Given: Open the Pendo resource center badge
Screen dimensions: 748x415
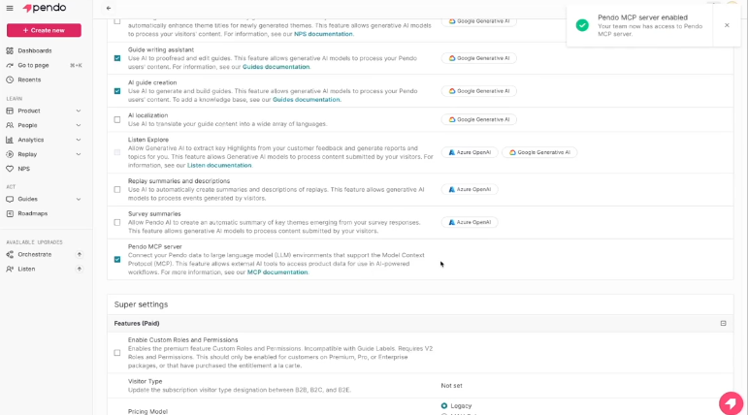Looking at the screenshot, I should pos(731,403).
